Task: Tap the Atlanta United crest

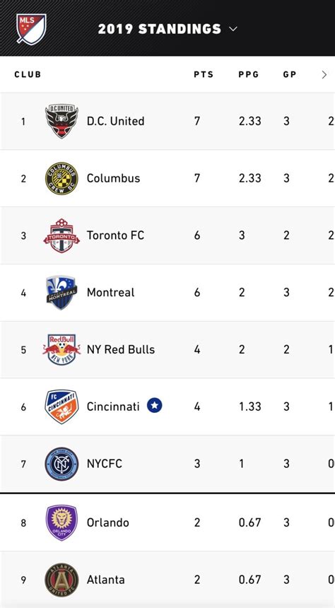Action: (x=61, y=580)
